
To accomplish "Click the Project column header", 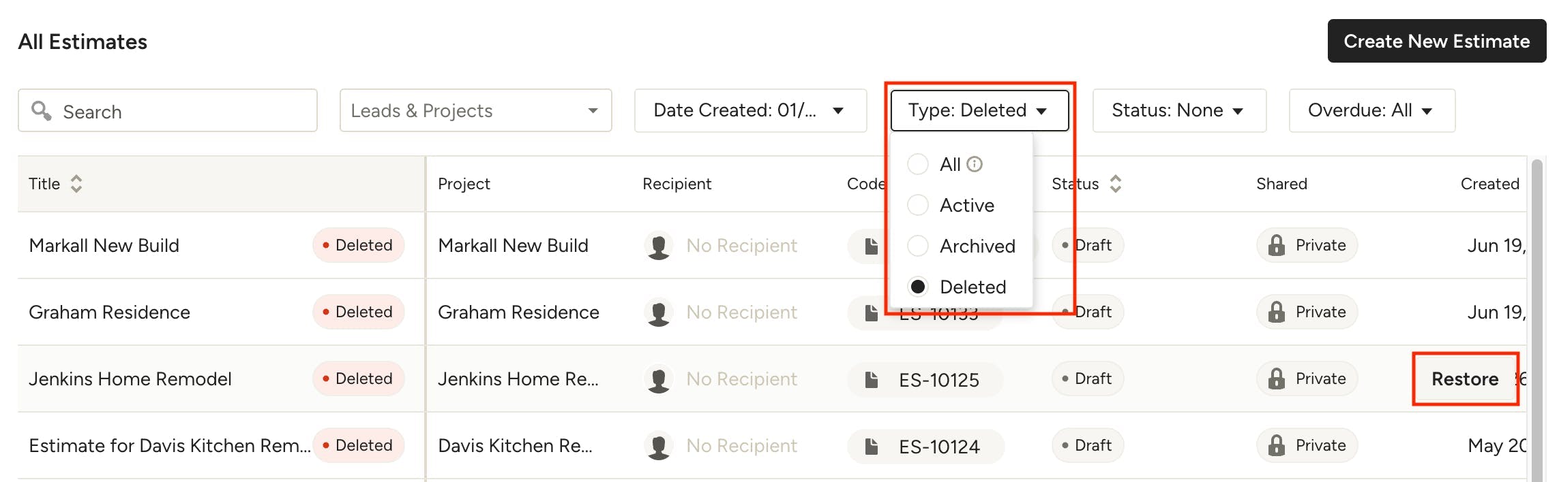I will point(464,184).
